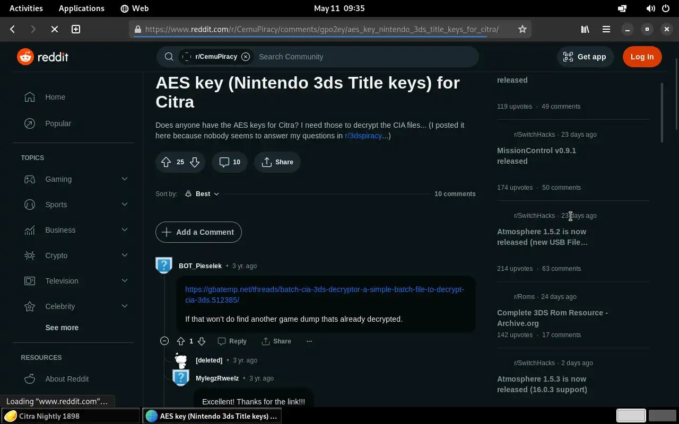Bookmark this page with the star icon

click(x=523, y=29)
